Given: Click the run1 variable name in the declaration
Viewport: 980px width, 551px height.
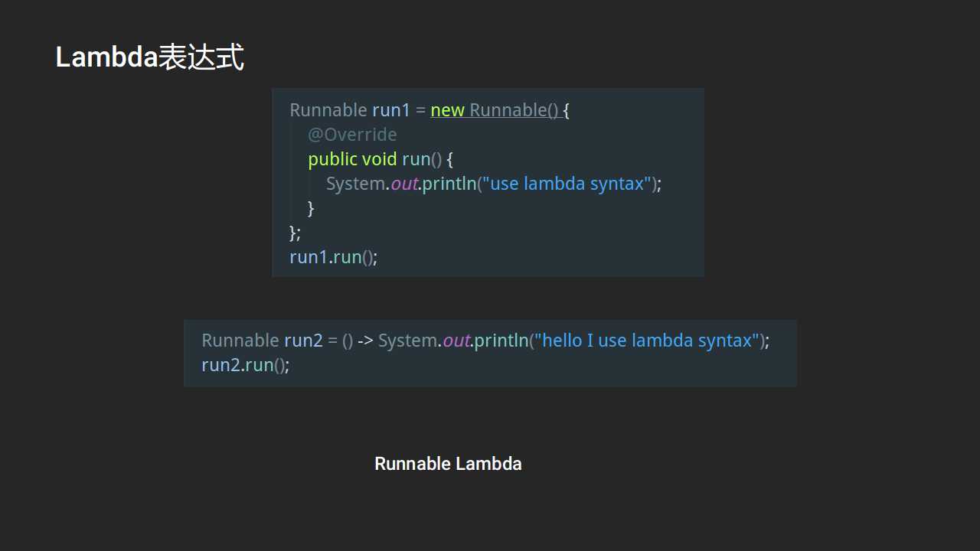Looking at the screenshot, I should point(391,110).
